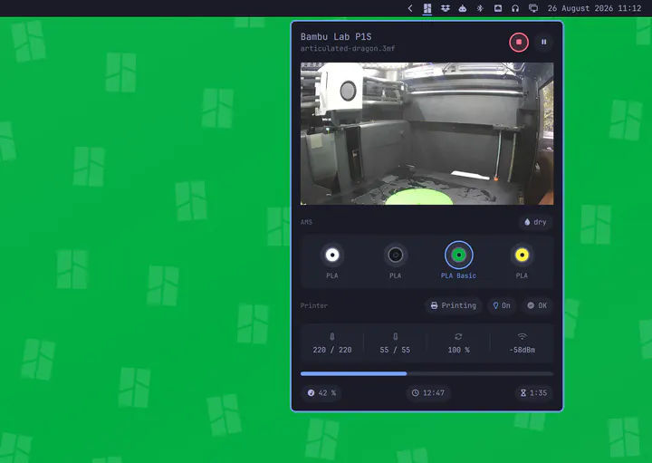Stop the current print job
This screenshot has height=463, width=652.
pos(519,42)
